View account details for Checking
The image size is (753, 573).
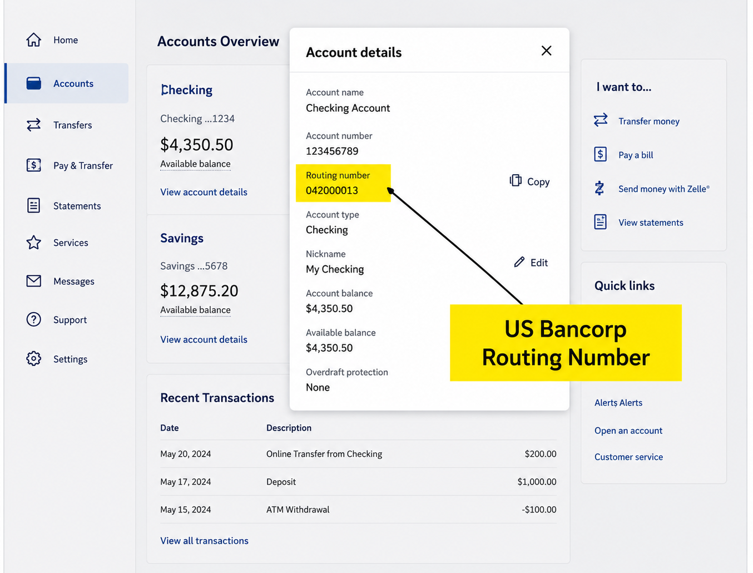(x=204, y=192)
